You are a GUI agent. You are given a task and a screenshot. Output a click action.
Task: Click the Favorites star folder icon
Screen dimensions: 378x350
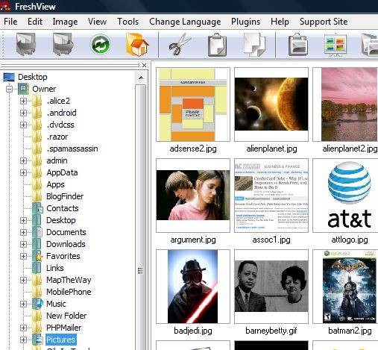click(x=37, y=256)
